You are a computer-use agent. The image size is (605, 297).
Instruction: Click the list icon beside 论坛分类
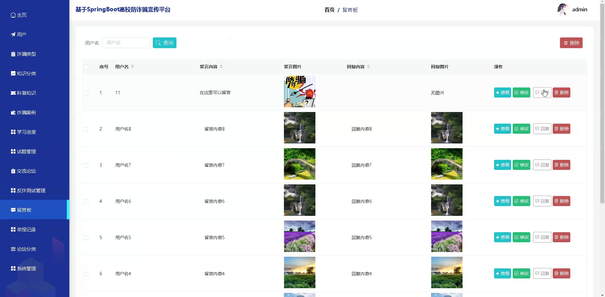13,249
